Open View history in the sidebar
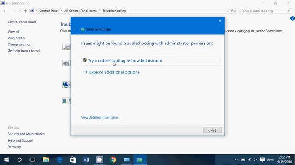The width and height of the screenshot is (295, 165). coord(17,38)
